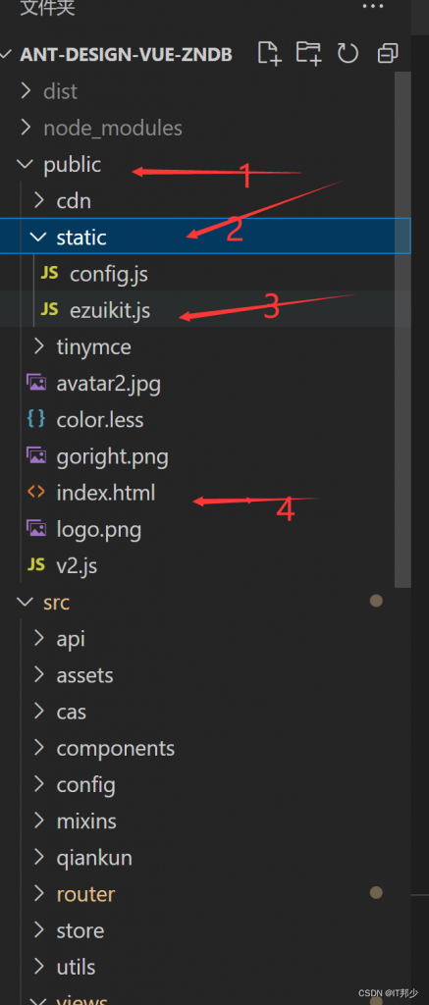This screenshot has height=1005, width=429.
Task: Click the New Folder icon
Action: (x=309, y=54)
